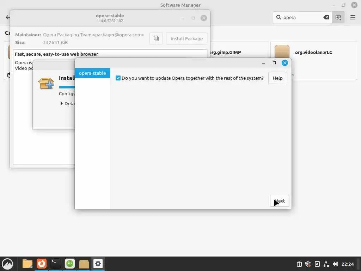
Task: Uncheck the update Opera with system checkbox
Action: pos(118,78)
